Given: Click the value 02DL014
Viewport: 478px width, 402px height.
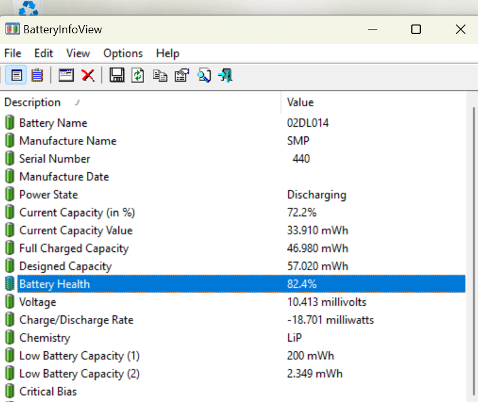Looking at the screenshot, I should pyautogui.click(x=308, y=122).
